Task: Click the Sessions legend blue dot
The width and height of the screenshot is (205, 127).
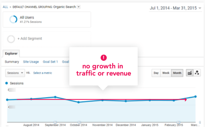Action: point(6,83)
